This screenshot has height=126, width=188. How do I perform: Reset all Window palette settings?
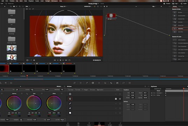[145, 86]
